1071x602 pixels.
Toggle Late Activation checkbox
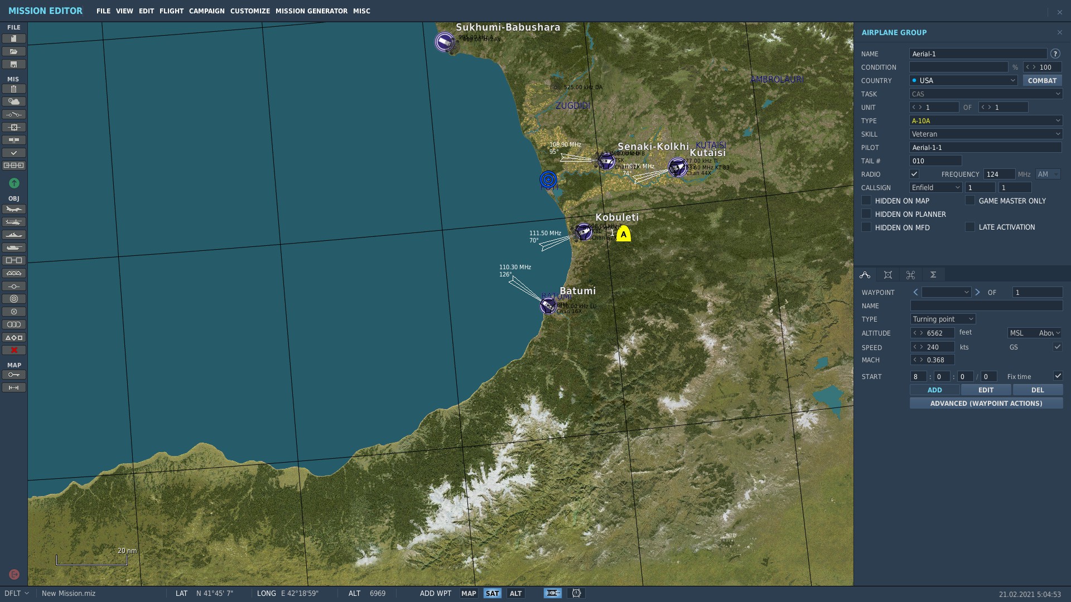[x=970, y=227]
